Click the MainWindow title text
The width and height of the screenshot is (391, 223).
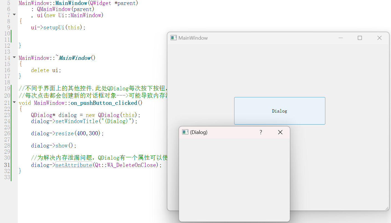(x=193, y=38)
